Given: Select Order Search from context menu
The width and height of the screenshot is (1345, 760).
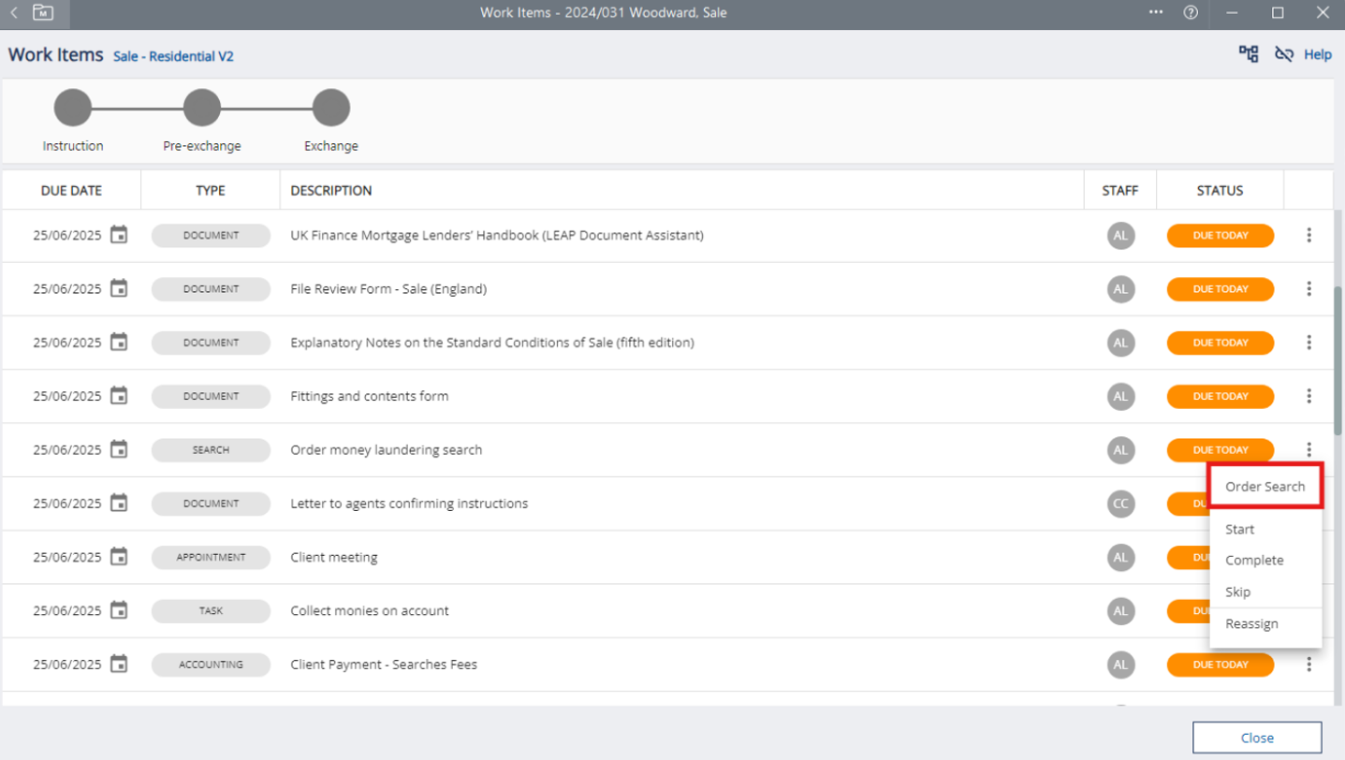Looking at the screenshot, I should (1265, 487).
